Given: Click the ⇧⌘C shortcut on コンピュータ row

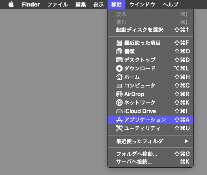Looking at the screenshot, I should 182,85.
